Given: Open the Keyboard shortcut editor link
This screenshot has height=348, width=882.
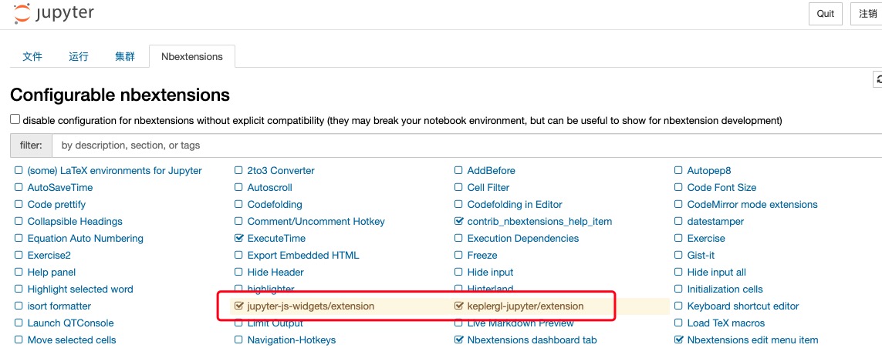Looking at the screenshot, I should tap(743, 306).
